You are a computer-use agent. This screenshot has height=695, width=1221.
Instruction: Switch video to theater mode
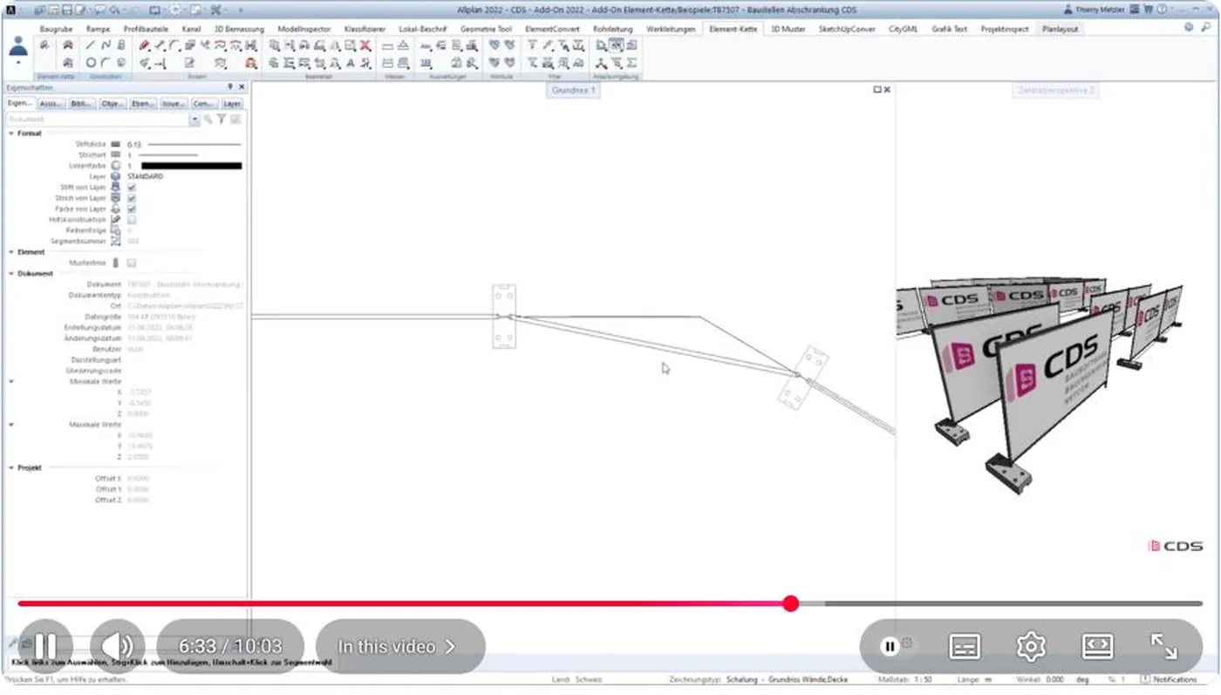pyautogui.click(x=1097, y=646)
